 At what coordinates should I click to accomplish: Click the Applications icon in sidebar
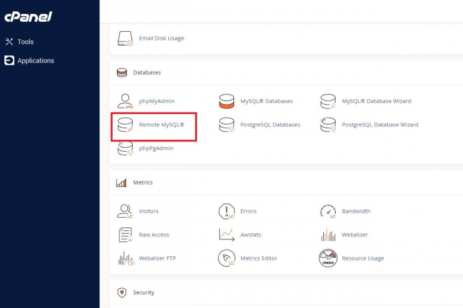tap(9, 60)
